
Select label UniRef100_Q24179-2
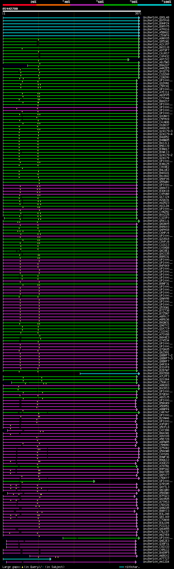[x=158, y=155]
